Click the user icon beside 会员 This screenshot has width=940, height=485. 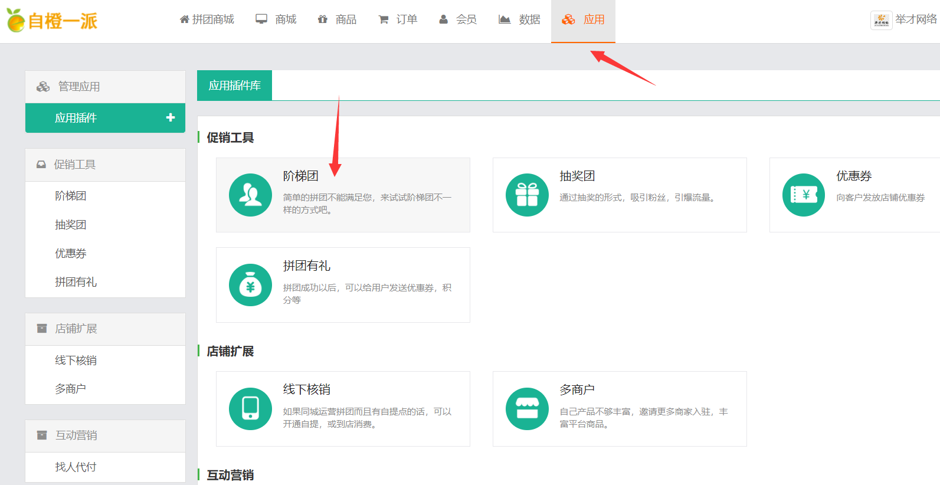point(443,19)
